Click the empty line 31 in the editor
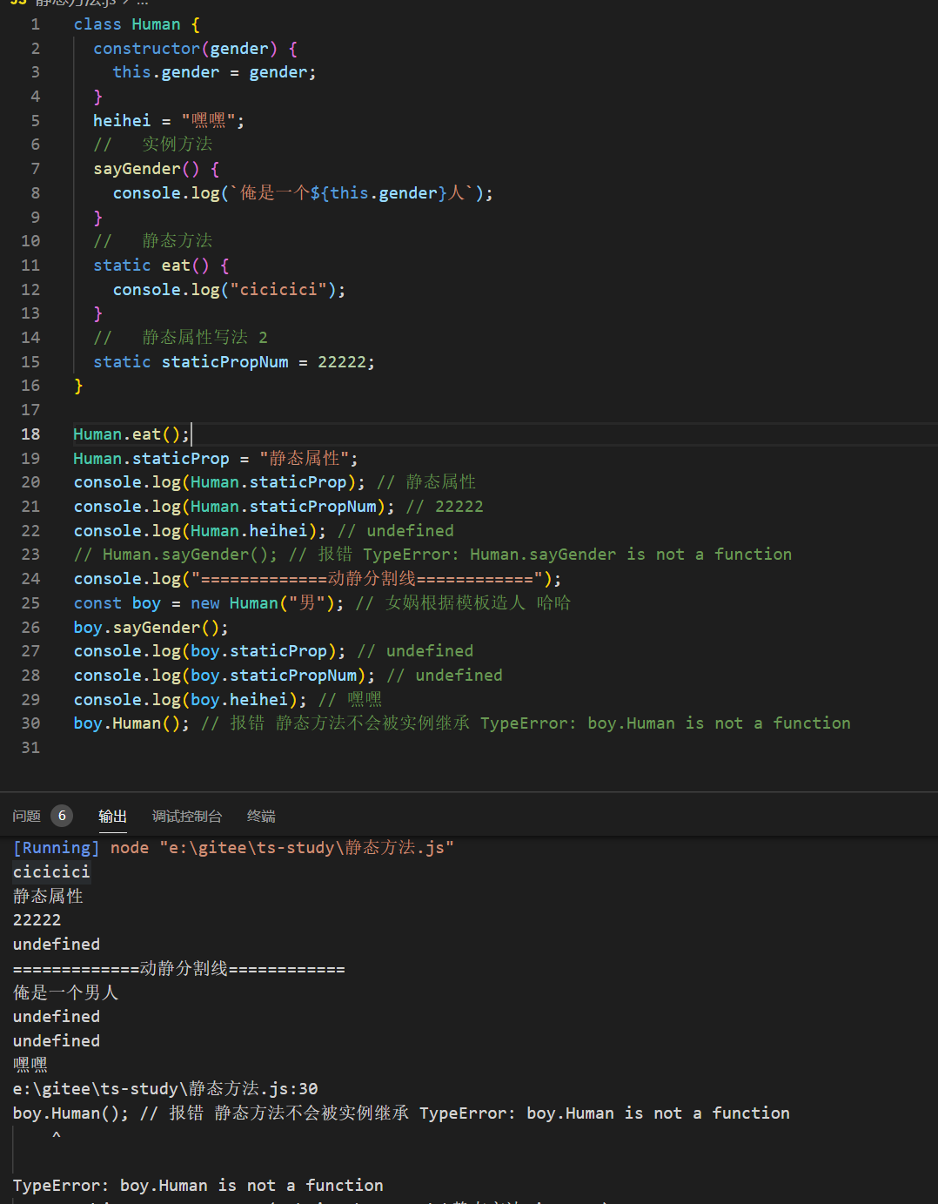The image size is (938, 1204). tap(261, 747)
